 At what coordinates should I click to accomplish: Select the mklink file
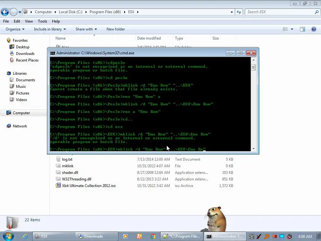click(68, 166)
